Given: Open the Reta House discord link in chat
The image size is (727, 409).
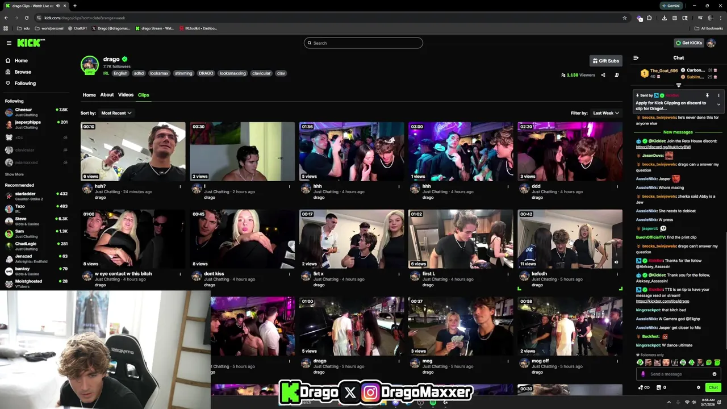Looking at the screenshot, I should pyautogui.click(x=663, y=147).
